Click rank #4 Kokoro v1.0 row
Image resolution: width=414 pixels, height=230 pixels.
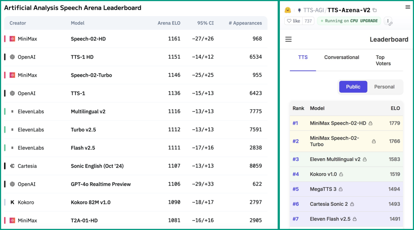(x=347, y=174)
